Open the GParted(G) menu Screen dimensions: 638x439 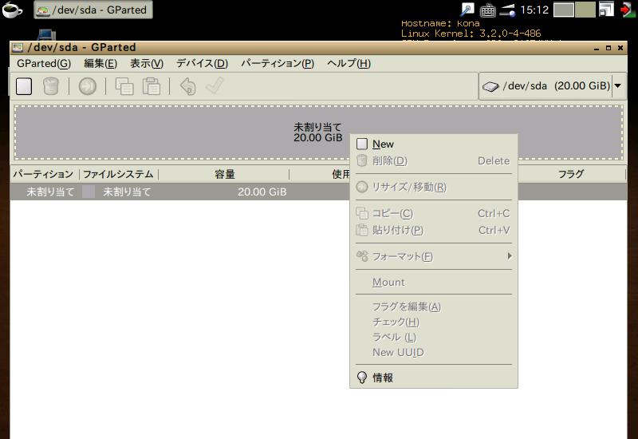[x=44, y=64]
